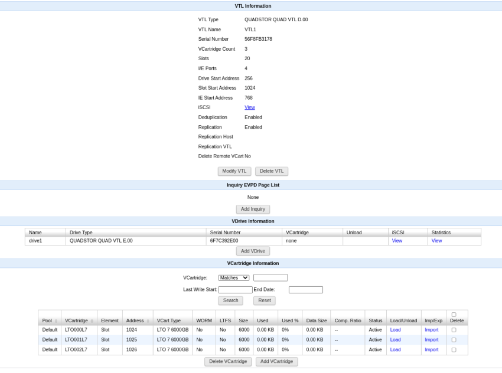Sort table by Pool column arrows
Screen dimensions: 502x373
point(56,321)
